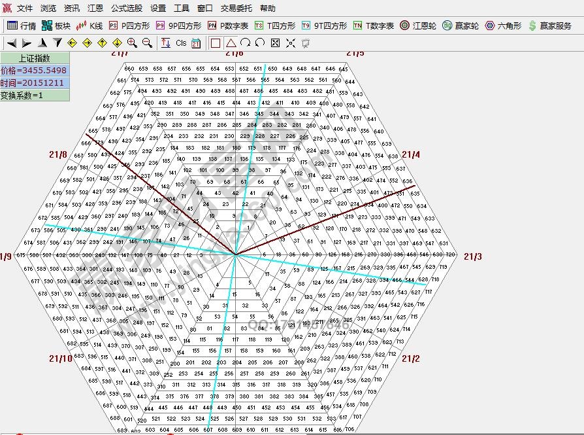Open the 公式选股 menu
The width and height of the screenshot is (584, 435).
click(126, 9)
